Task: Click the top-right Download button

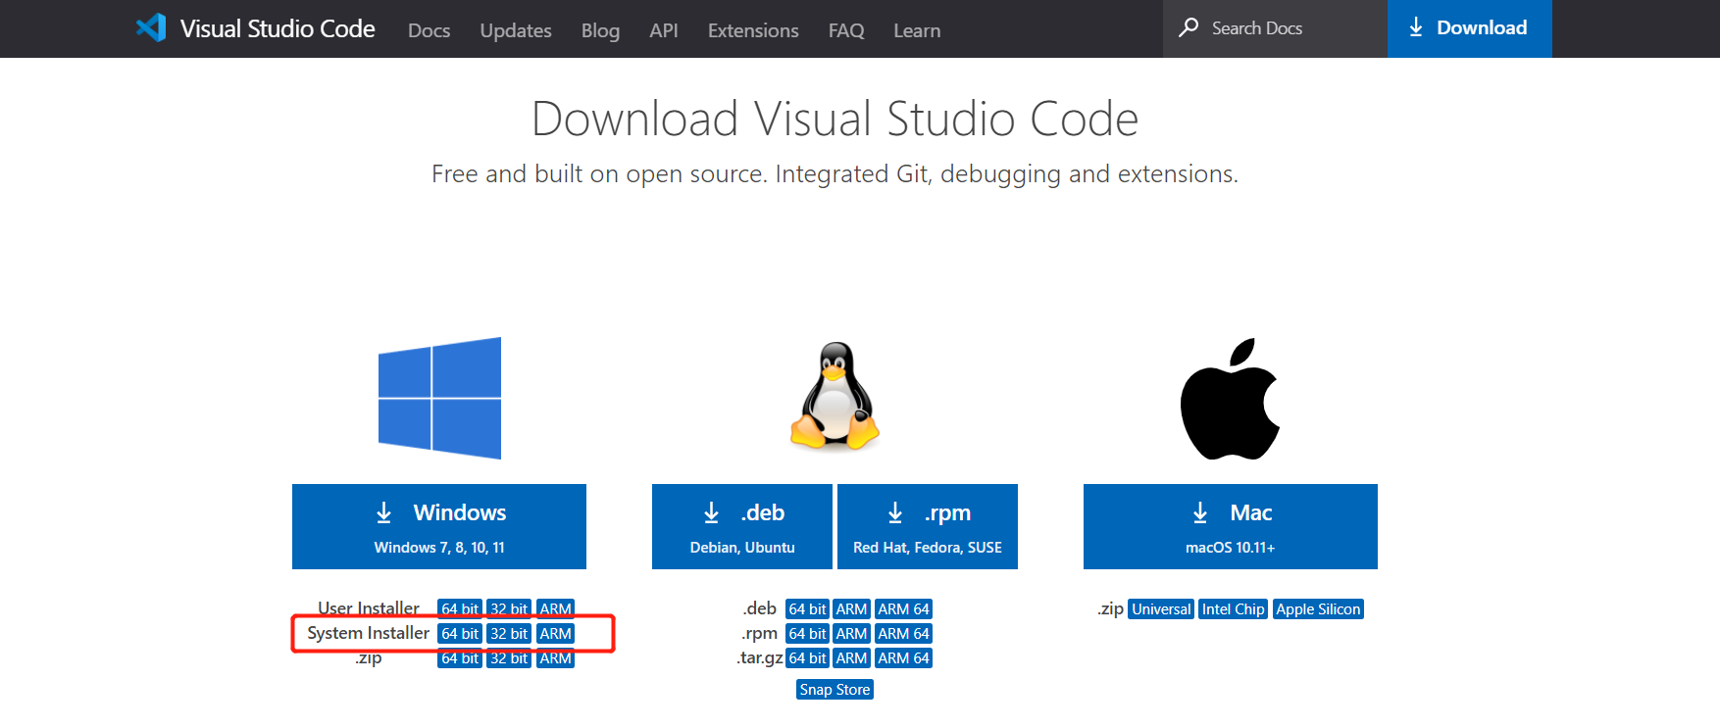Action: tap(1469, 28)
